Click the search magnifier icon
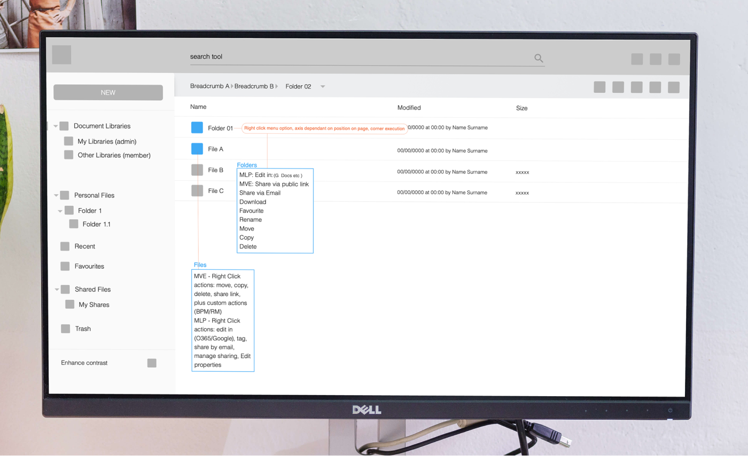This screenshot has width=748, height=456. click(539, 58)
